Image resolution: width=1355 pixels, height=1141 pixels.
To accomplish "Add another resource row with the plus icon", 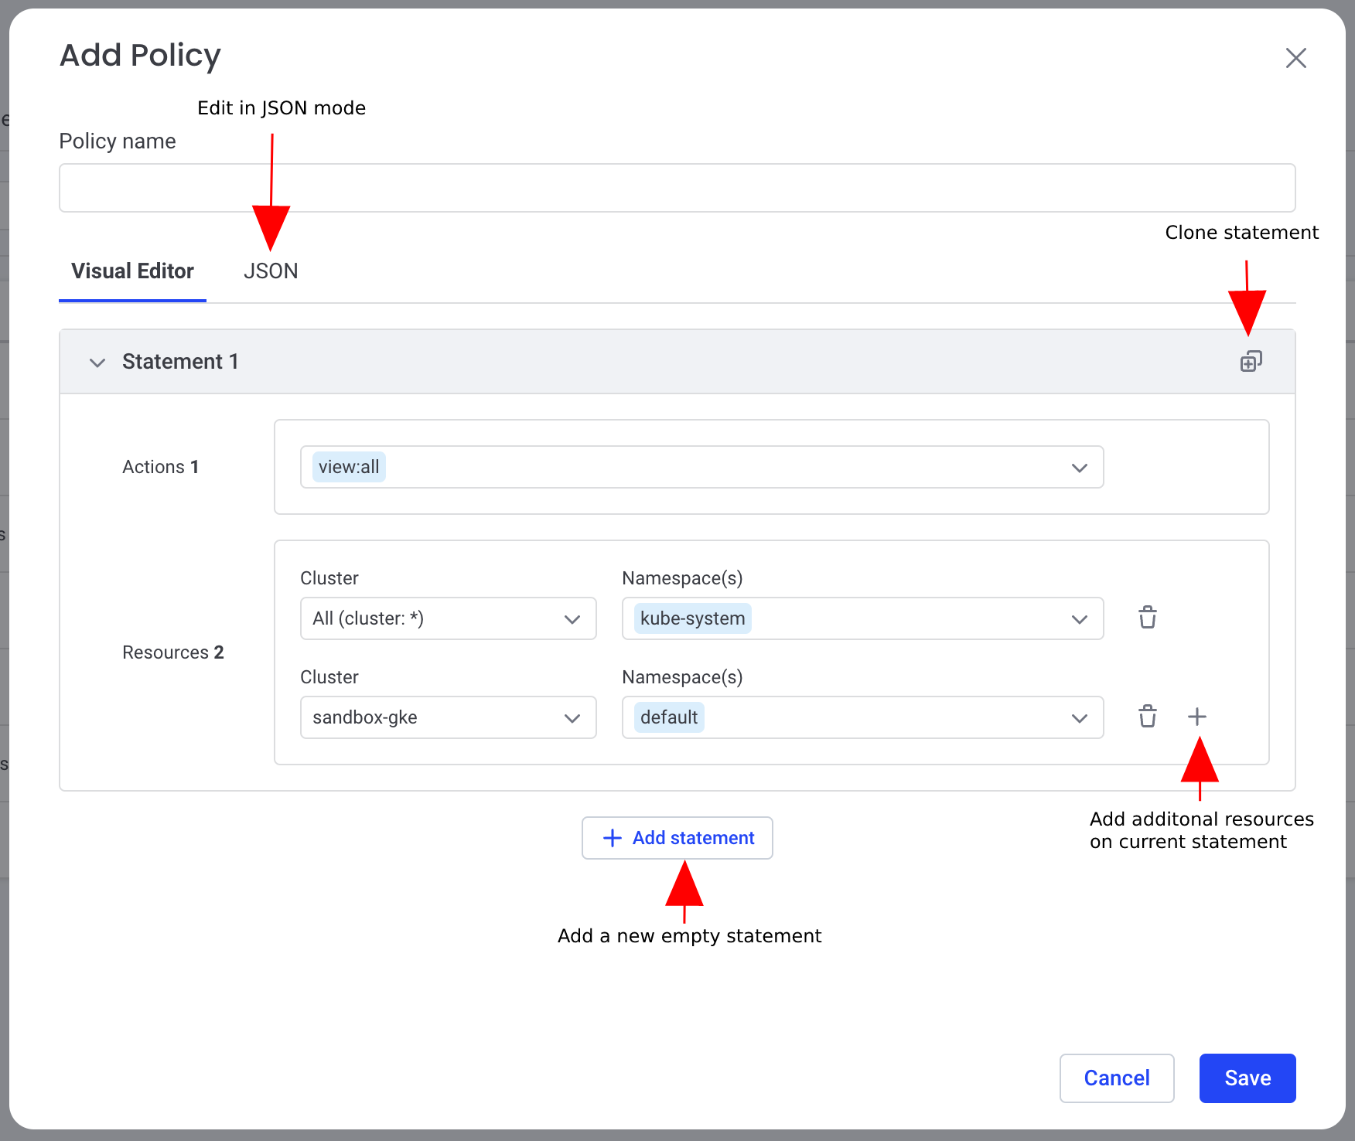I will [1196, 717].
